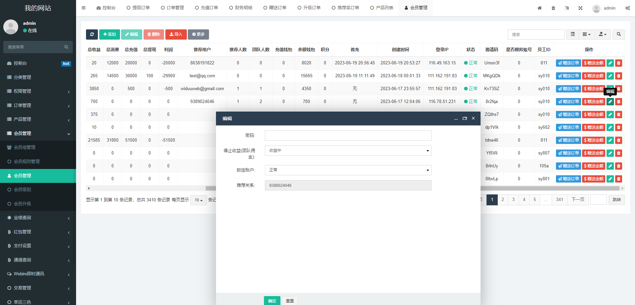Switch to the 提现订单 tab

138,8
